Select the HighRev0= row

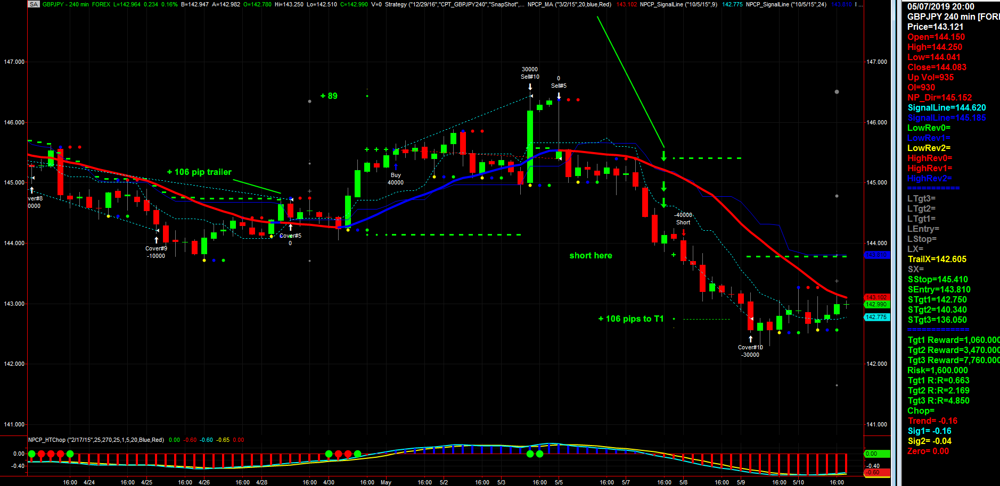[x=930, y=158]
